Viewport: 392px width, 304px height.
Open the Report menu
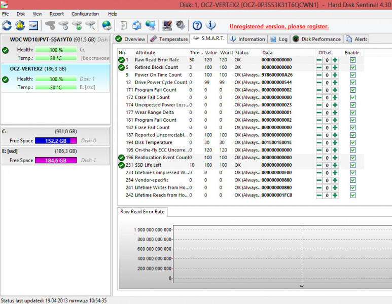57,14
